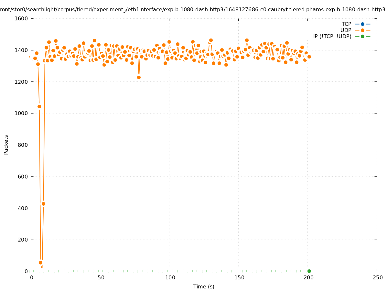
Task: Click the 250 tick label on x-axis
Action: click(377, 277)
